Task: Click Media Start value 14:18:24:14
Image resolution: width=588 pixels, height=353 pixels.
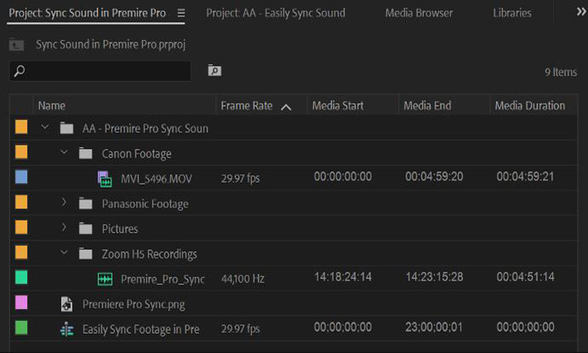Action: [x=343, y=277]
